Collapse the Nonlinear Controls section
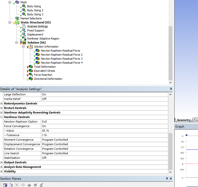This screenshot has width=198, height=187. (x=2, y=117)
